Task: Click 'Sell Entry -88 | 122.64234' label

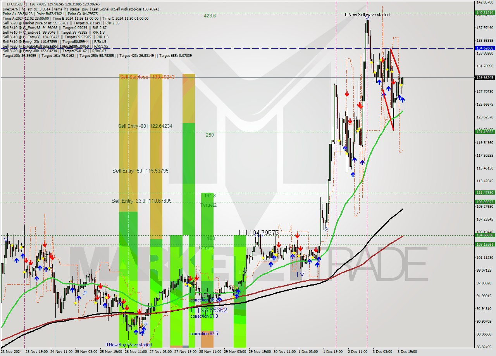Action: pos(145,126)
